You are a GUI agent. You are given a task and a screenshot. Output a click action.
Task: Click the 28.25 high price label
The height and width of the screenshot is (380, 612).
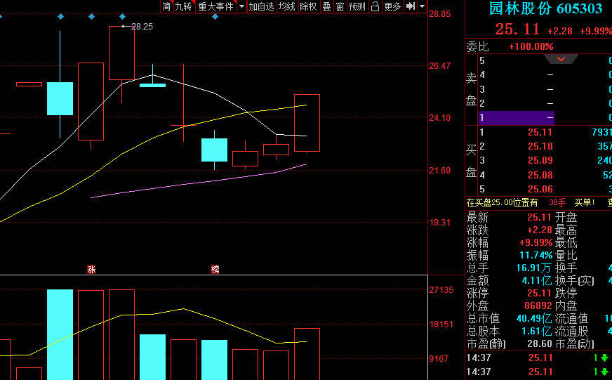(142, 27)
